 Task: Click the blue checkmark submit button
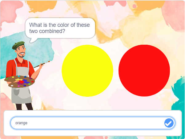point(169,123)
